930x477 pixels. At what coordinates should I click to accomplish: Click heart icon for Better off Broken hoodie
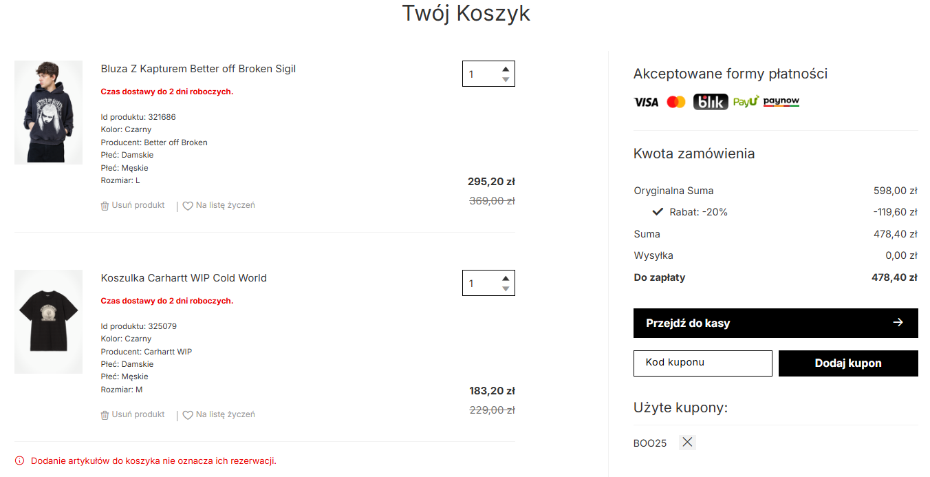188,206
